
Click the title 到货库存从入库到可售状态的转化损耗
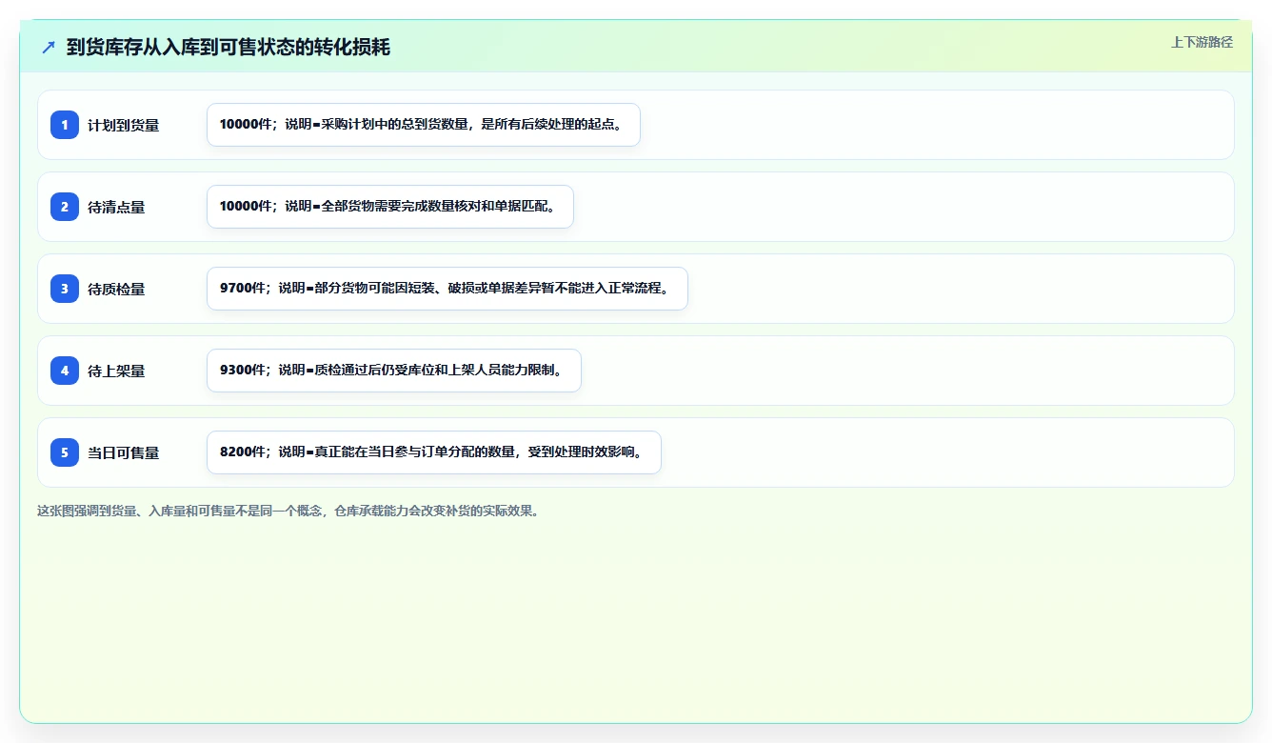tap(229, 48)
